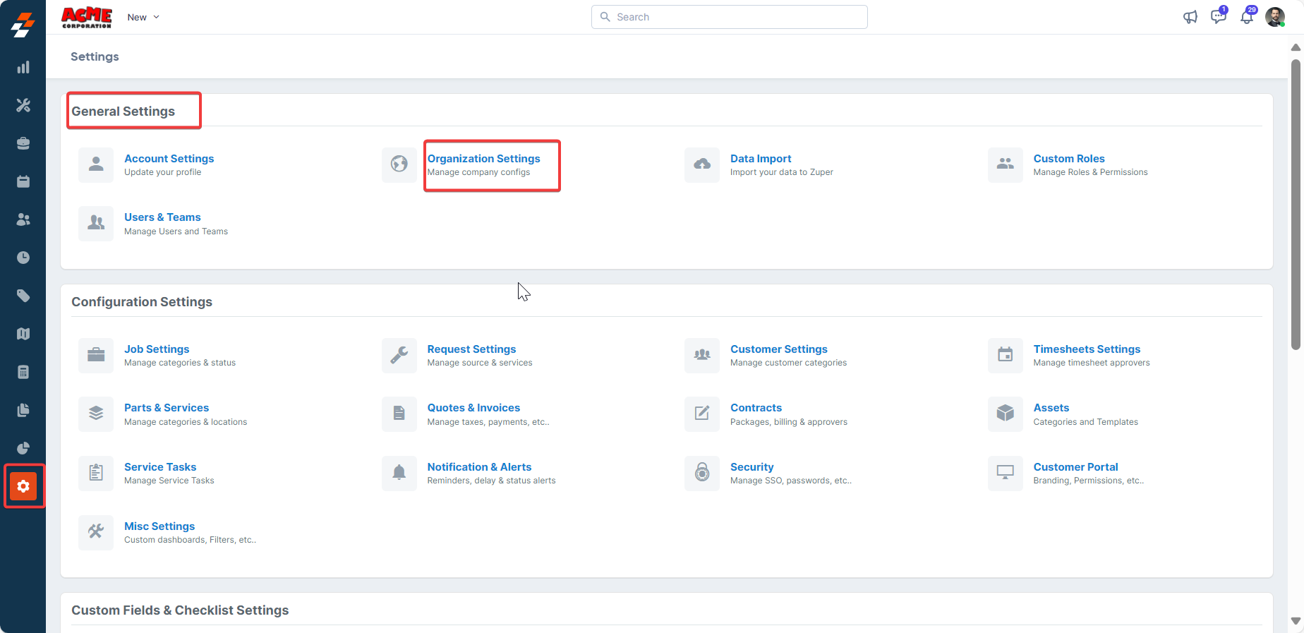1304x633 pixels.
Task: Click the settings gear icon in sidebar
Action: 23,486
